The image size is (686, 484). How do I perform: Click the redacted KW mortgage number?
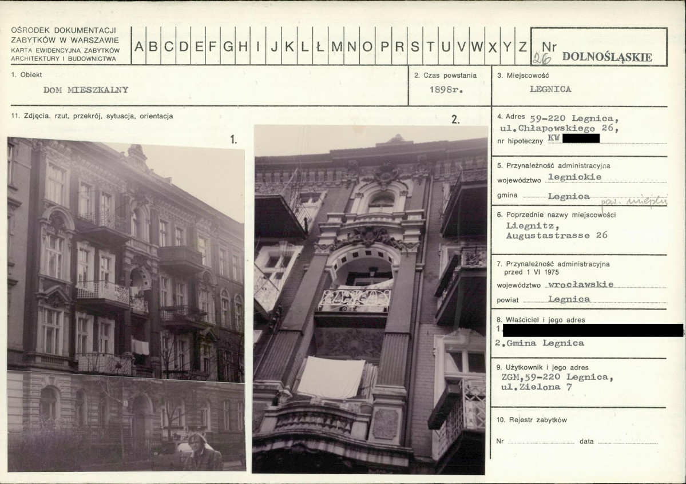[580, 138]
